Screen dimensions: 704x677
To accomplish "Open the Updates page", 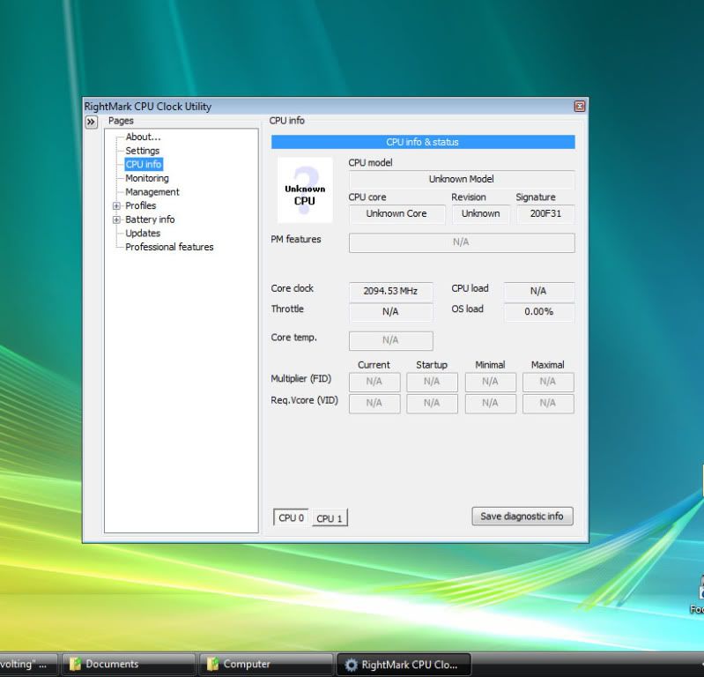I will [143, 233].
